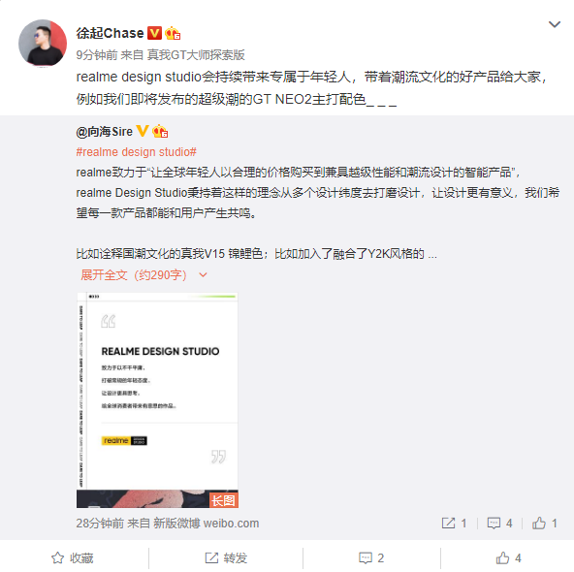Click the crown membership badge beside 徐起Chase

(173, 33)
